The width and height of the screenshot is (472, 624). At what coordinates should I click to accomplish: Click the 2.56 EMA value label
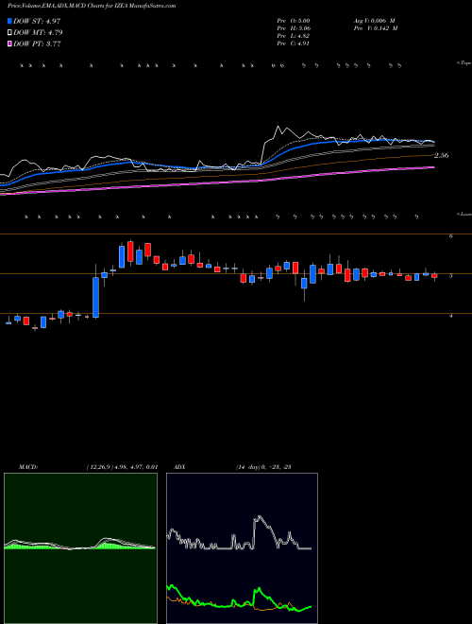(x=441, y=156)
